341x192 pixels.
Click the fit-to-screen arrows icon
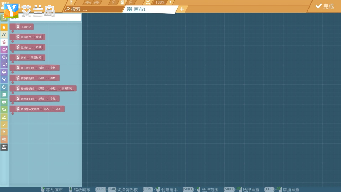click(148, 2)
